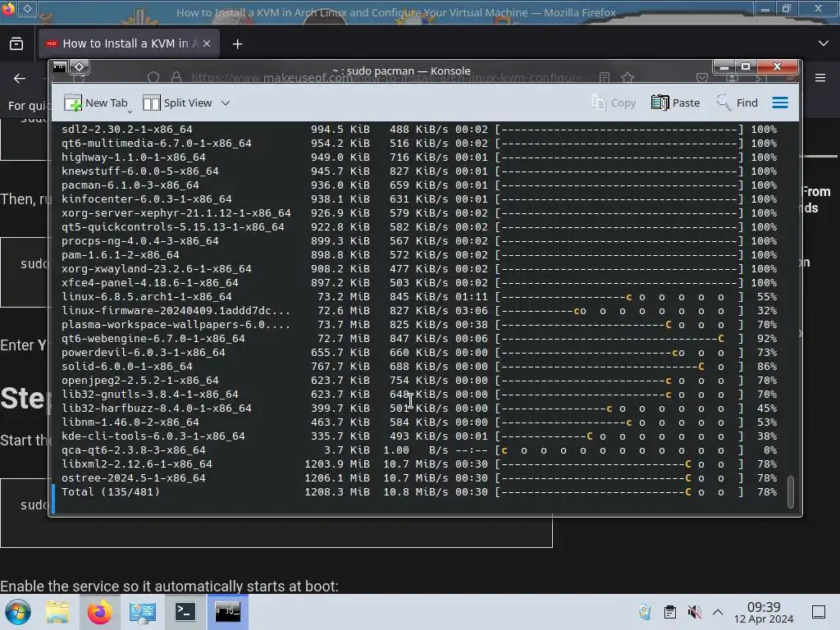This screenshot has width=840, height=630.
Task: Click 'kinfocenter-6.0.3-1-x86_64' terminal row
Action: pos(419,199)
